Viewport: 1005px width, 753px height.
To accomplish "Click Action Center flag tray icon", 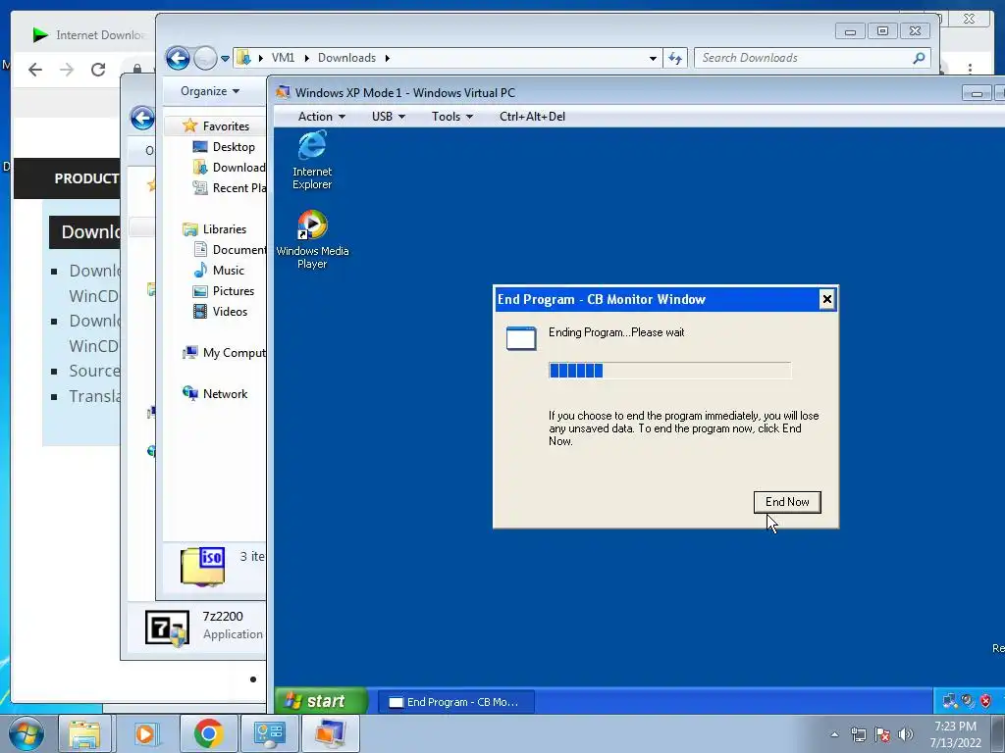I will [x=882, y=734].
